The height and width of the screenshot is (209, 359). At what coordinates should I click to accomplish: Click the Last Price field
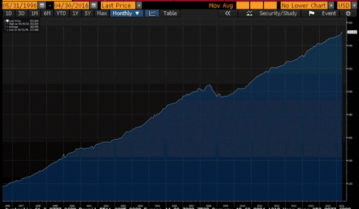coord(118,5)
